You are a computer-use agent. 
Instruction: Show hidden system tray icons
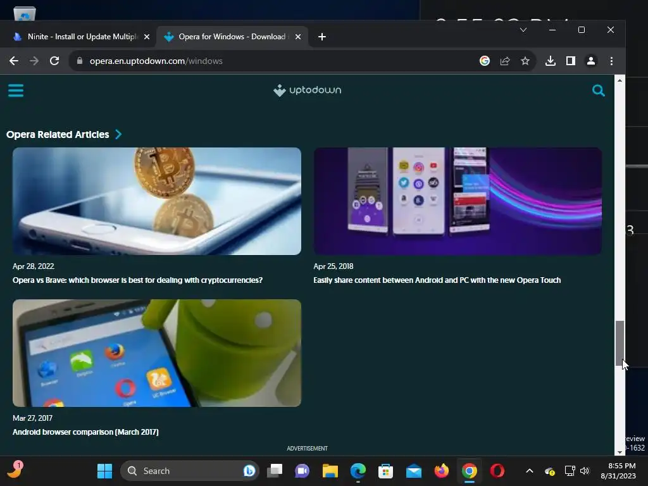[530, 471]
